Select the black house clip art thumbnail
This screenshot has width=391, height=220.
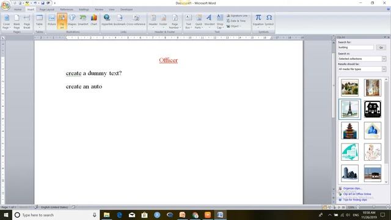[372, 109]
